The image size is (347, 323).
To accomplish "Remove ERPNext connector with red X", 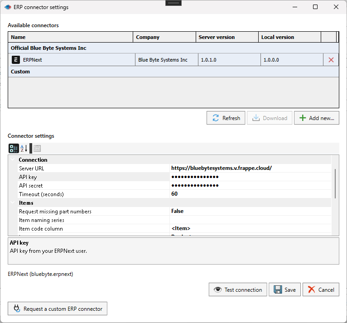I will point(331,60).
